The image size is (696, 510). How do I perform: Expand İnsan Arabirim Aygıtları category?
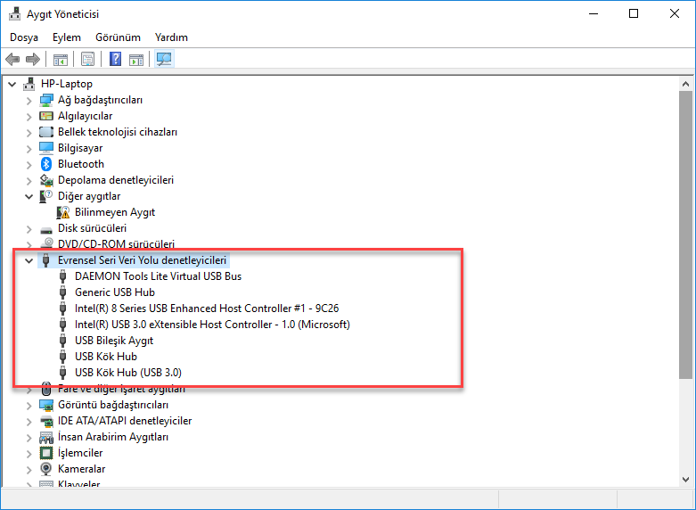pyautogui.click(x=29, y=437)
